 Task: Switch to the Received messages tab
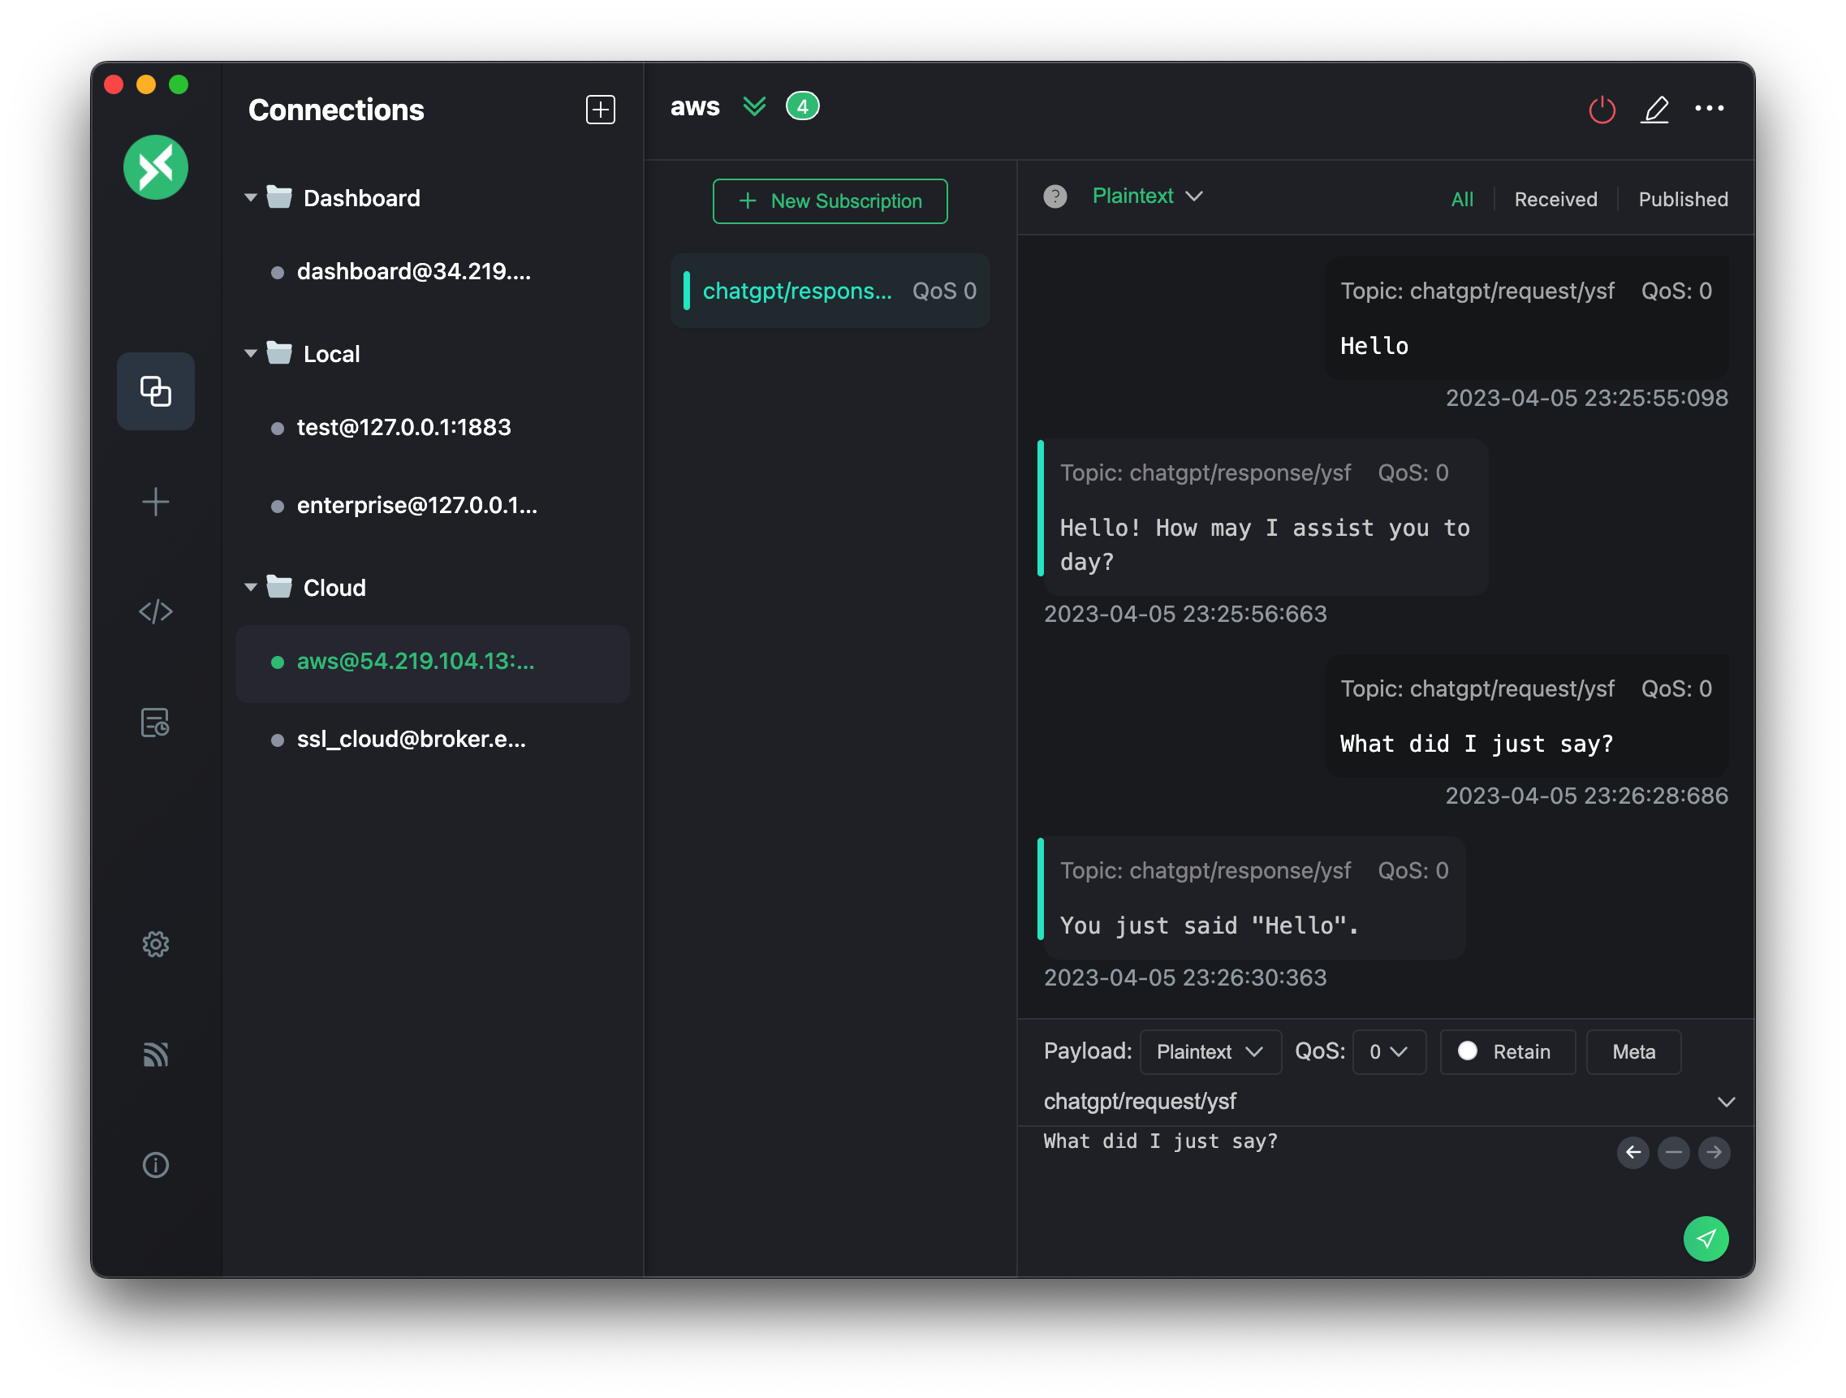click(x=1555, y=200)
